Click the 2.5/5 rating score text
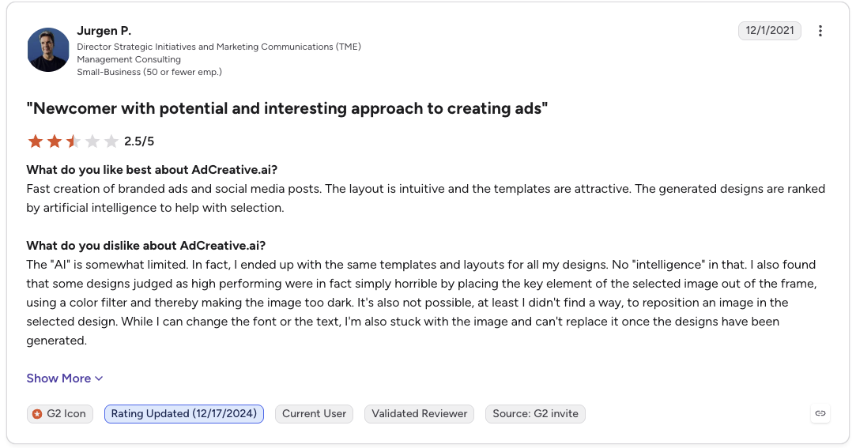The width and height of the screenshot is (856, 448). pyautogui.click(x=139, y=142)
